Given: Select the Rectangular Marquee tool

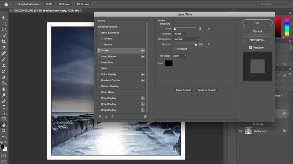Looking at the screenshot, I should 3,24.
